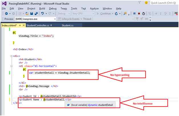This screenshot has width=179, height=116.
Task: Open the Navigate Backward history dropdown arrow
Action: (10, 14)
